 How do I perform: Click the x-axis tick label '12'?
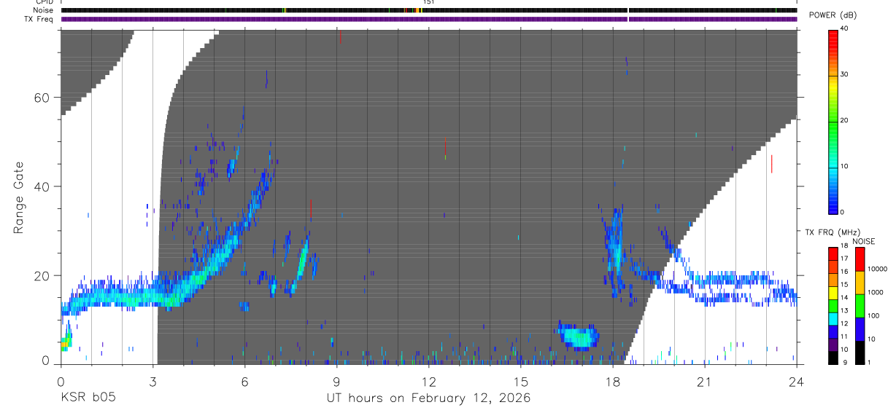[x=429, y=382]
